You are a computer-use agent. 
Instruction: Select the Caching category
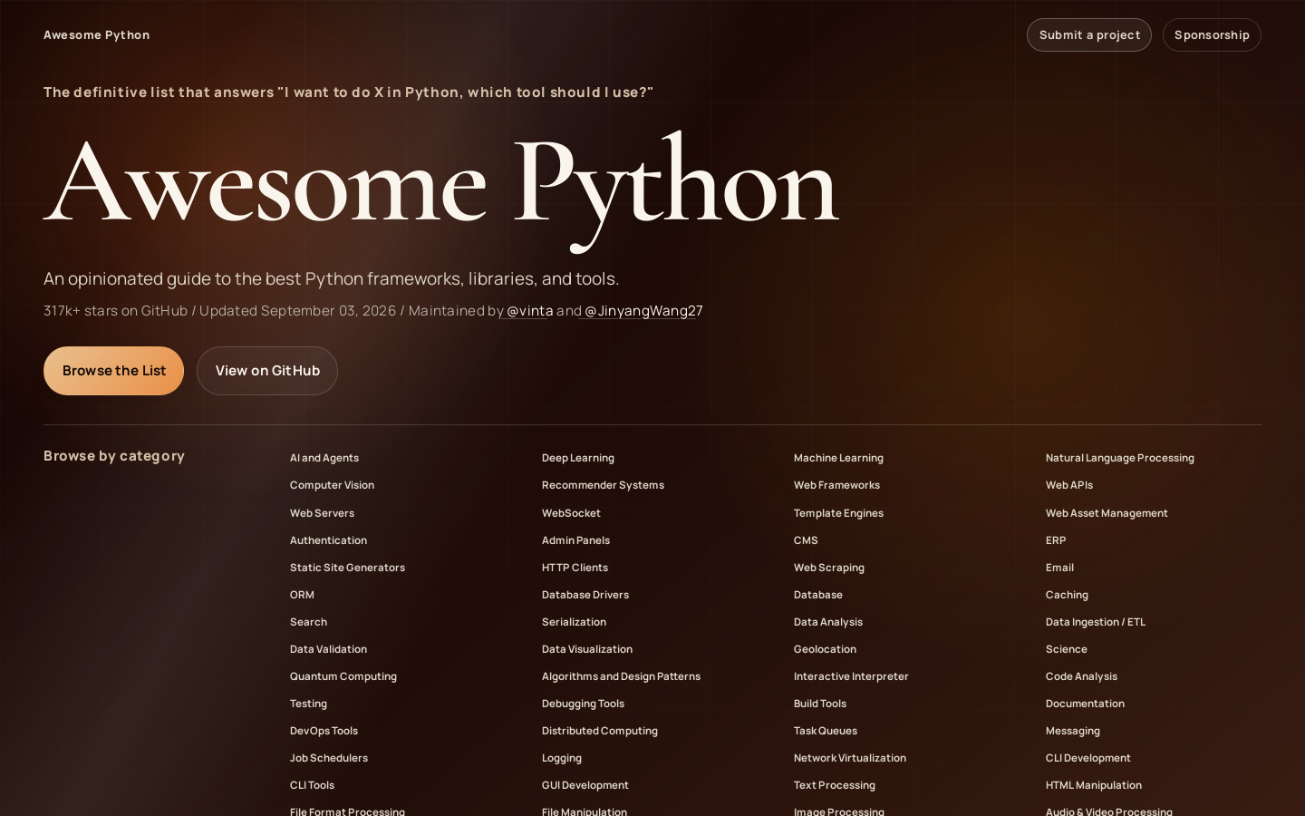click(x=1067, y=595)
